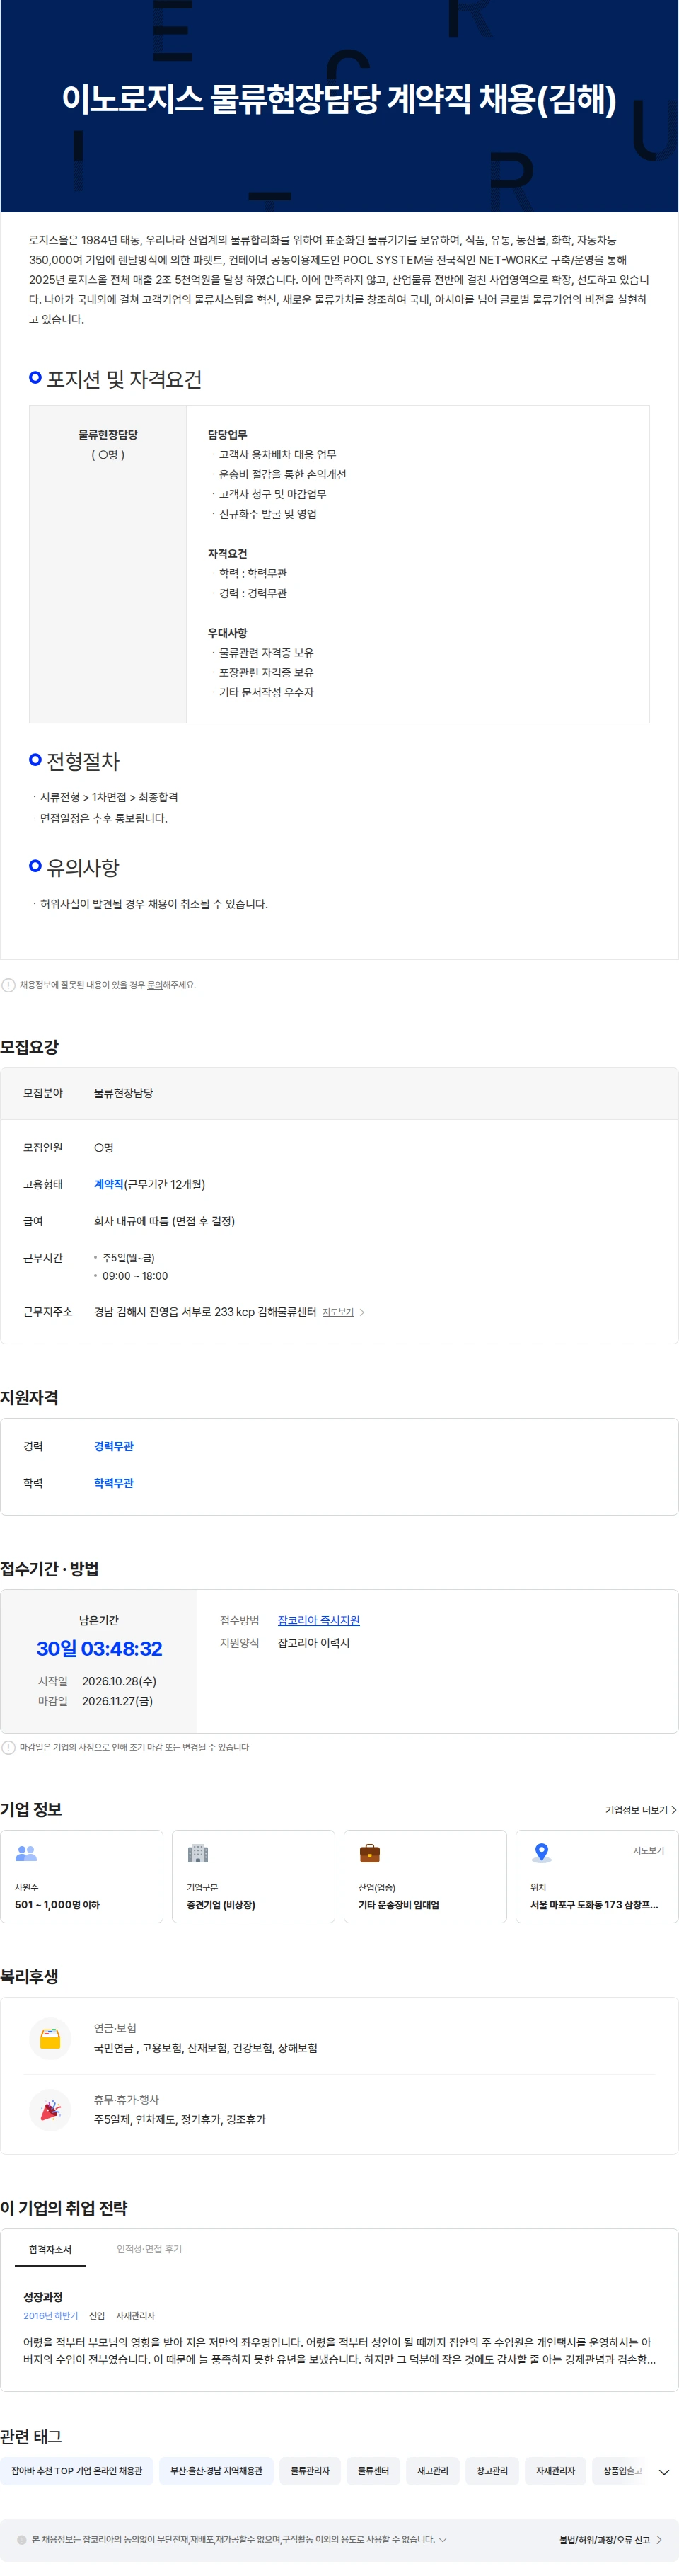Viewport: 679px width, 2576px height.
Task: Click the 잡코리아 이력서 application form text
Action: click(313, 1643)
